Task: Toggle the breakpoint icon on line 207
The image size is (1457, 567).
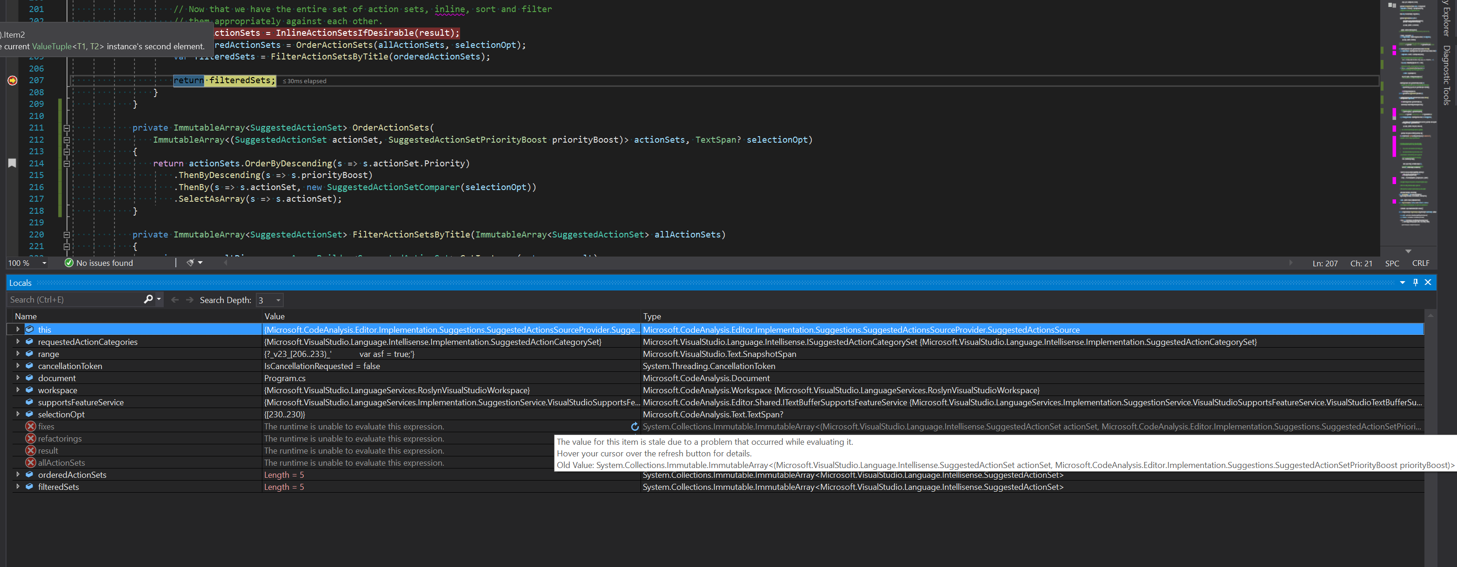Action: [x=13, y=80]
